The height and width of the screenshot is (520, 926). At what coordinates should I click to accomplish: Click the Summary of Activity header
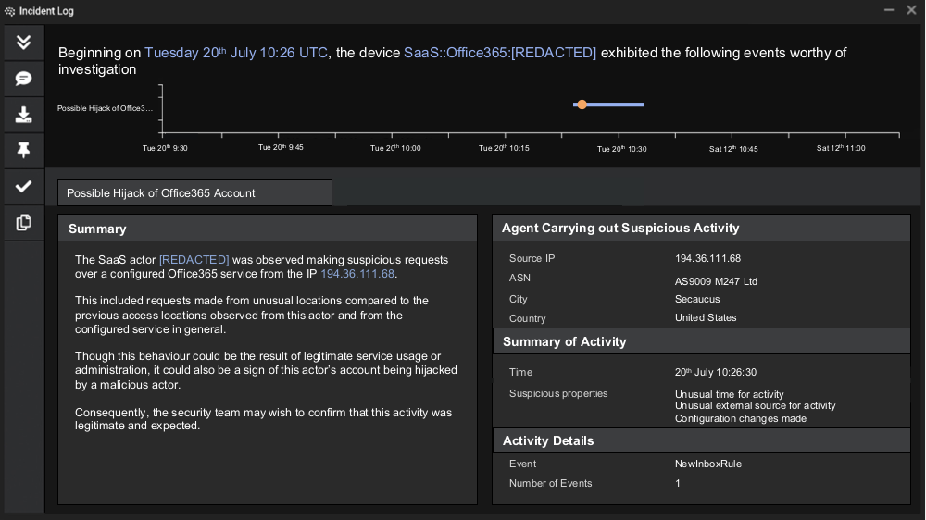701,341
